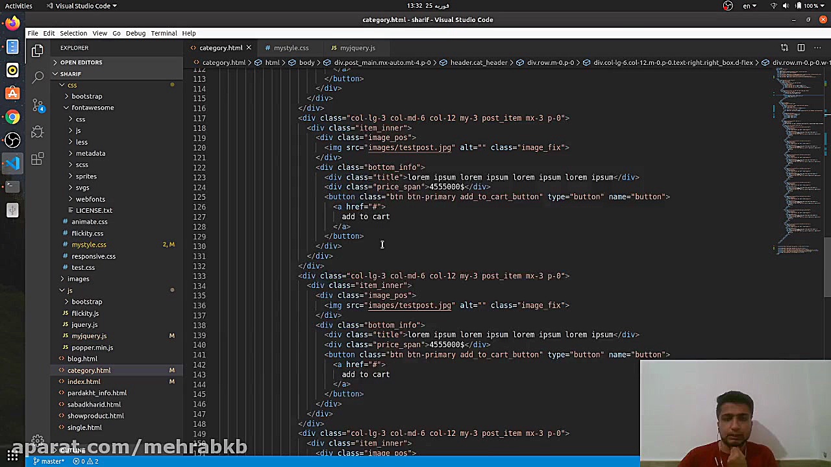Click the master branch status button
This screenshot has height=467, width=831.
click(49, 461)
